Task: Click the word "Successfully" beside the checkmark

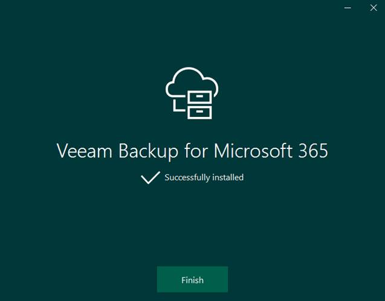Action: 187,177
